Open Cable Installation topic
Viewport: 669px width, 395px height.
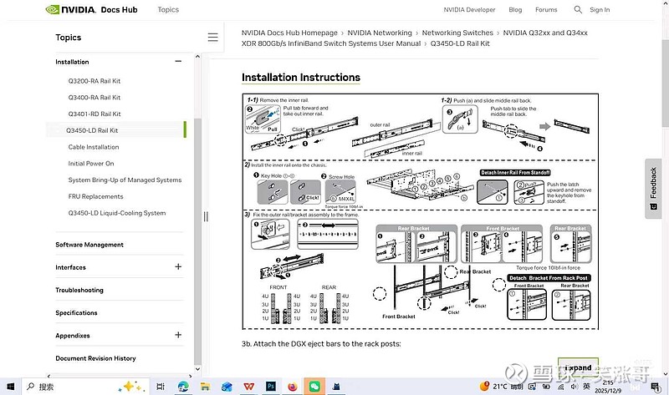[x=94, y=147]
